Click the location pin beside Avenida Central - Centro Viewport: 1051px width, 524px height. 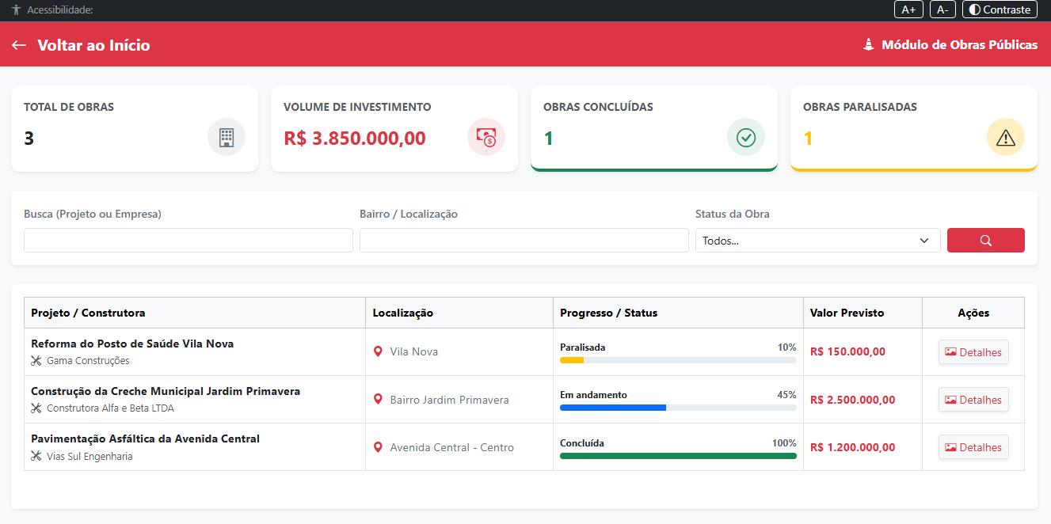tap(378, 447)
